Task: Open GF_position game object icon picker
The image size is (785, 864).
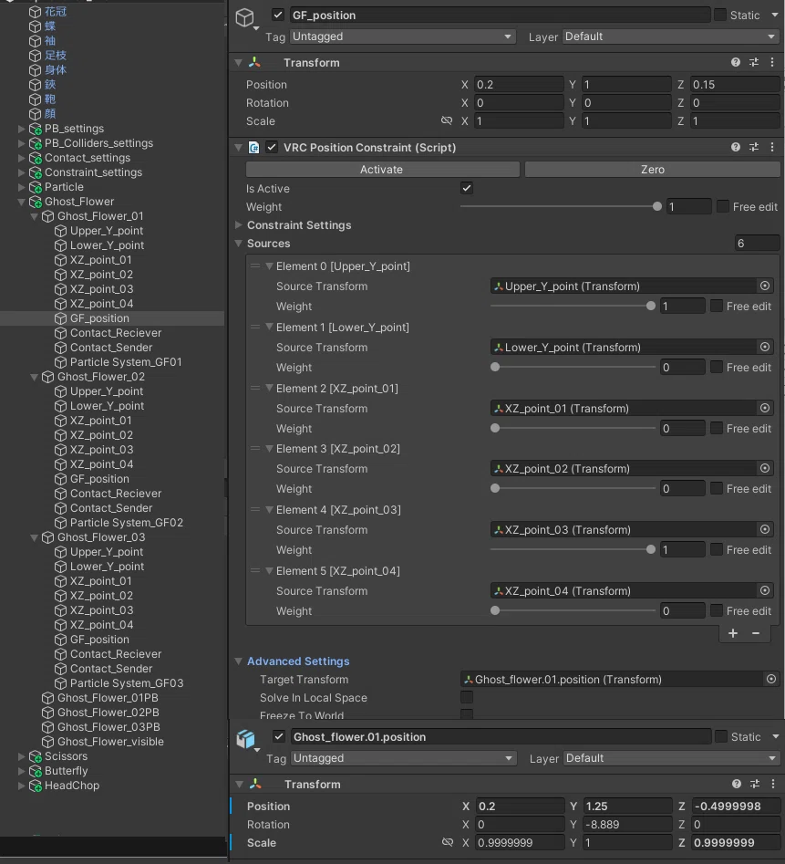Action: [245, 18]
